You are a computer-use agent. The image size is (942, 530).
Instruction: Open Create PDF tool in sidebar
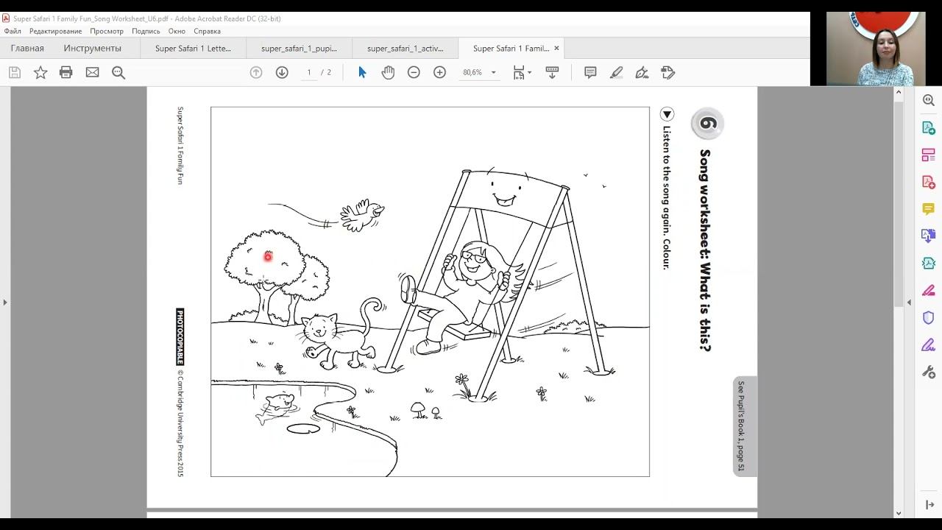click(x=929, y=182)
